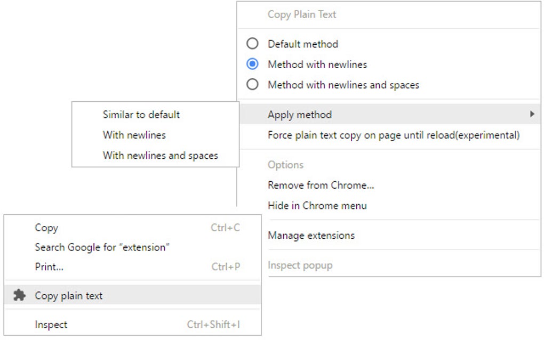Select Similar to default in submenu
The width and height of the screenshot is (544, 340).
[141, 115]
